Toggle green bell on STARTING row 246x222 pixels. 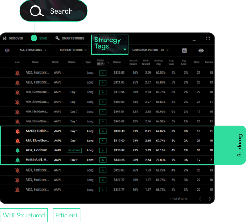click(18, 151)
